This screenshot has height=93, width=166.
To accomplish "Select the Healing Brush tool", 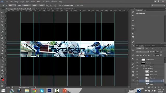I will [2, 32].
